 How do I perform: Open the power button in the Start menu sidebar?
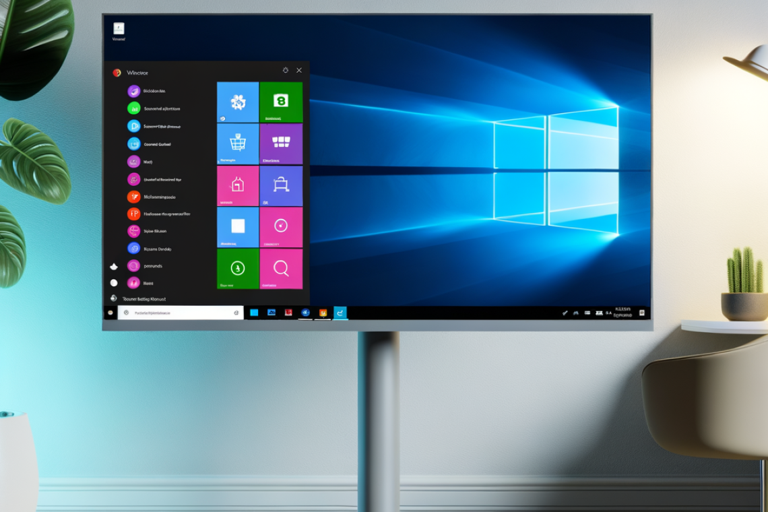pyautogui.click(x=113, y=296)
